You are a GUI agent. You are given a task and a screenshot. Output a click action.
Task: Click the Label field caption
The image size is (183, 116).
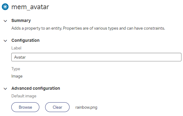tap(16, 48)
